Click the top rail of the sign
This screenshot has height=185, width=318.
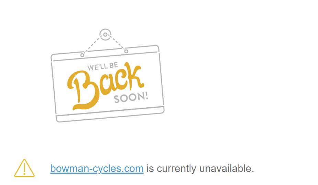[x=105, y=53]
